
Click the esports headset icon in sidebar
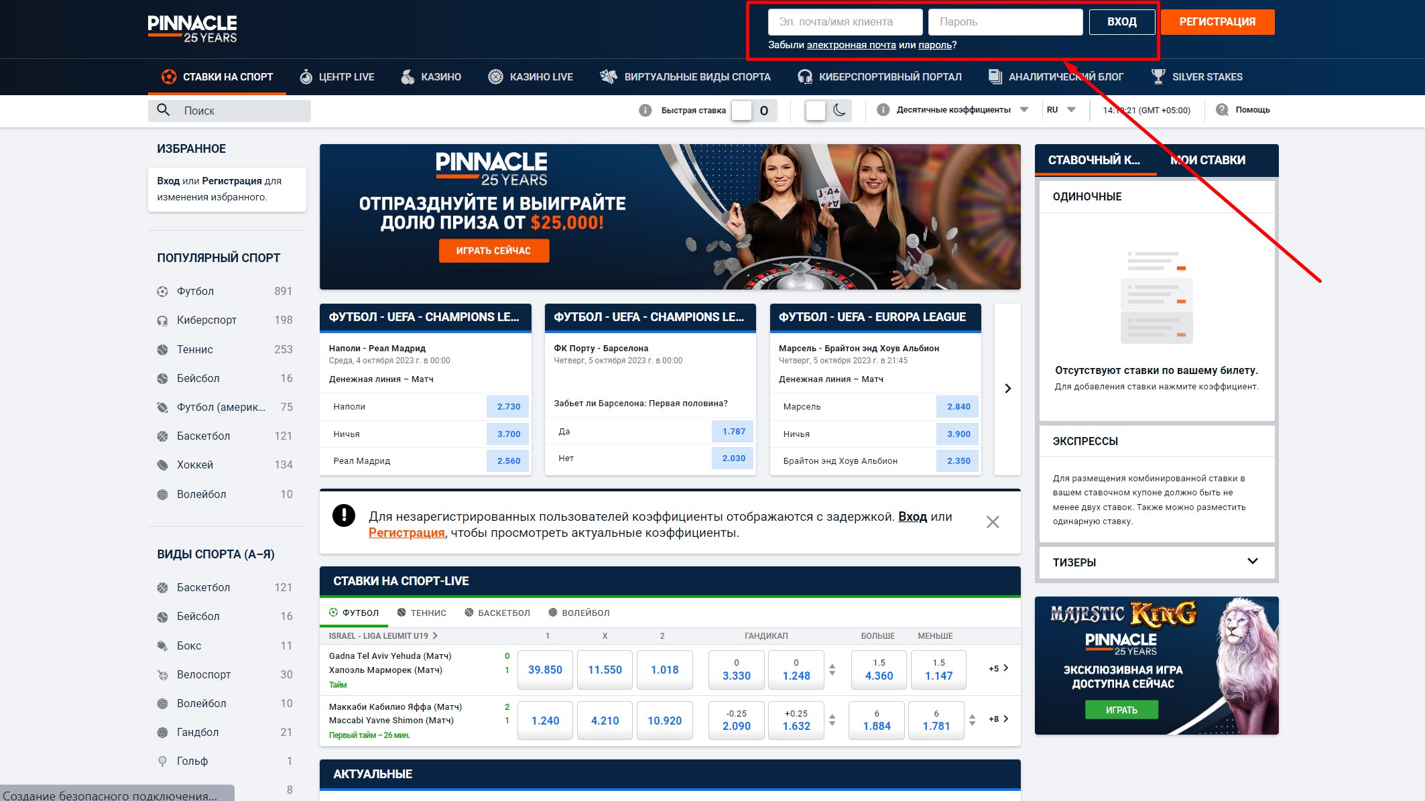(x=162, y=320)
